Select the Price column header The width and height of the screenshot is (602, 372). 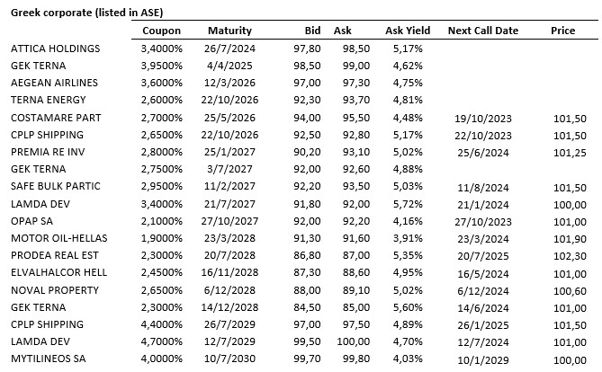coord(562,31)
